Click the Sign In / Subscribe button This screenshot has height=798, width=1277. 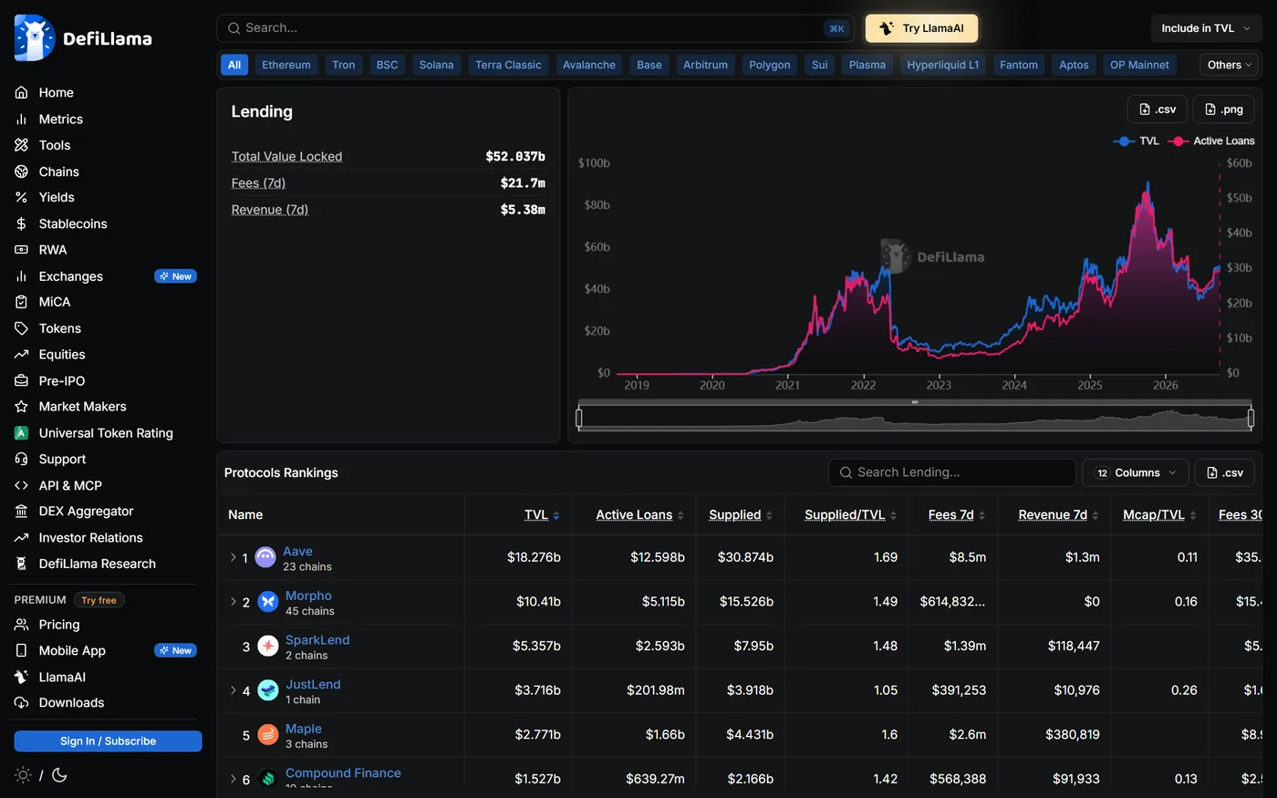108,741
